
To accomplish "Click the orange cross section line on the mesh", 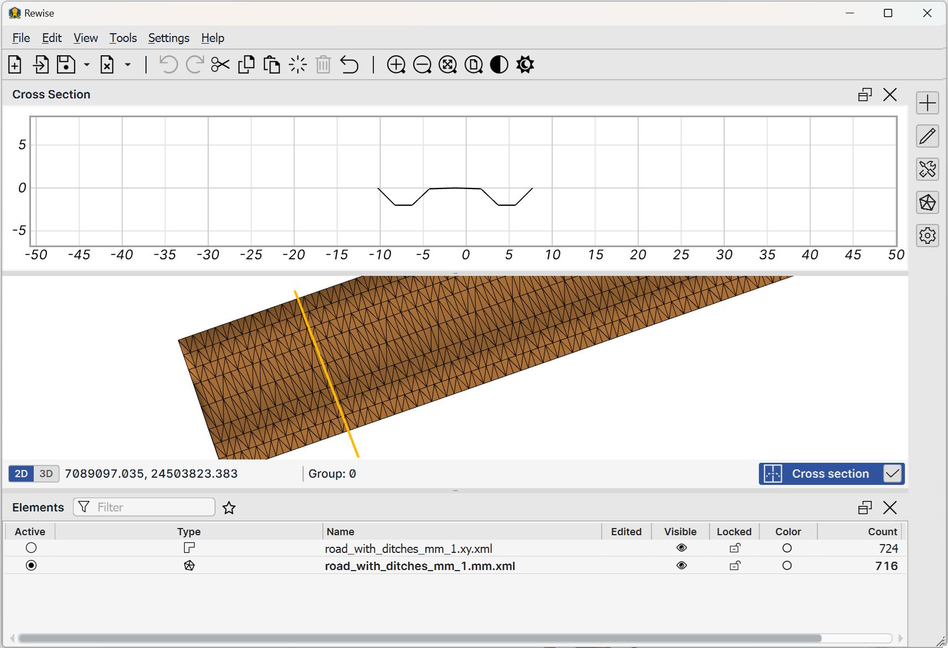I will (326, 373).
